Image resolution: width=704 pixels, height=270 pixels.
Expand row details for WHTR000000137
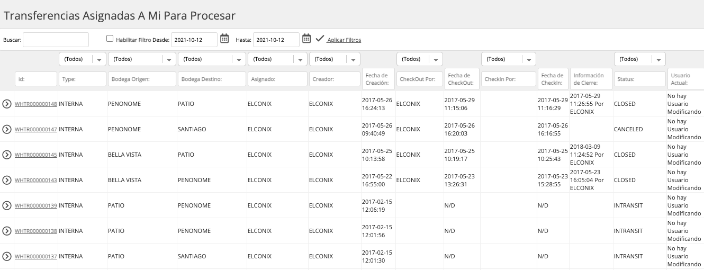click(7, 256)
